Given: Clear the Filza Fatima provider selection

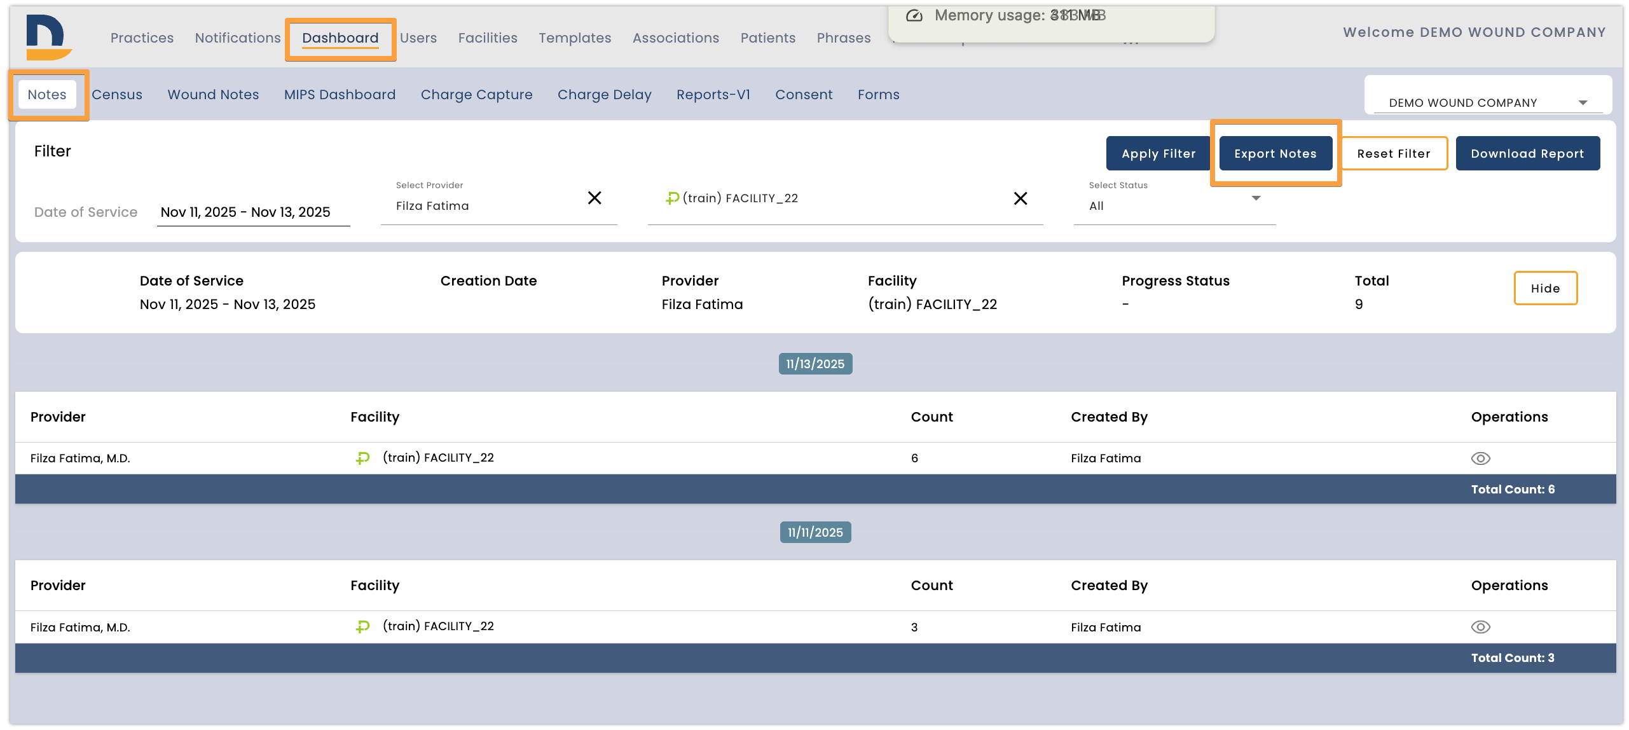Looking at the screenshot, I should (595, 198).
